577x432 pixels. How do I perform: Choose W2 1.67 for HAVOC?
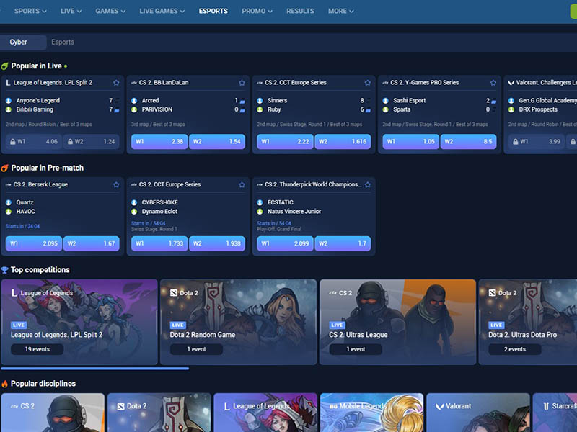tap(92, 243)
